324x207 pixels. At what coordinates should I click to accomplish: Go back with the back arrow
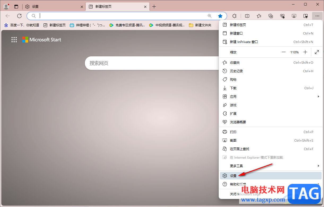(x=8, y=16)
